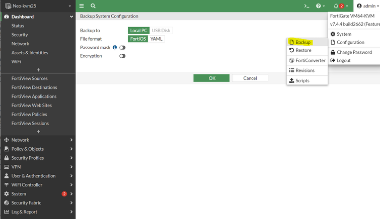Choose Change Password in admin menu
380x219 pixels.
click(x=354, y=52)
